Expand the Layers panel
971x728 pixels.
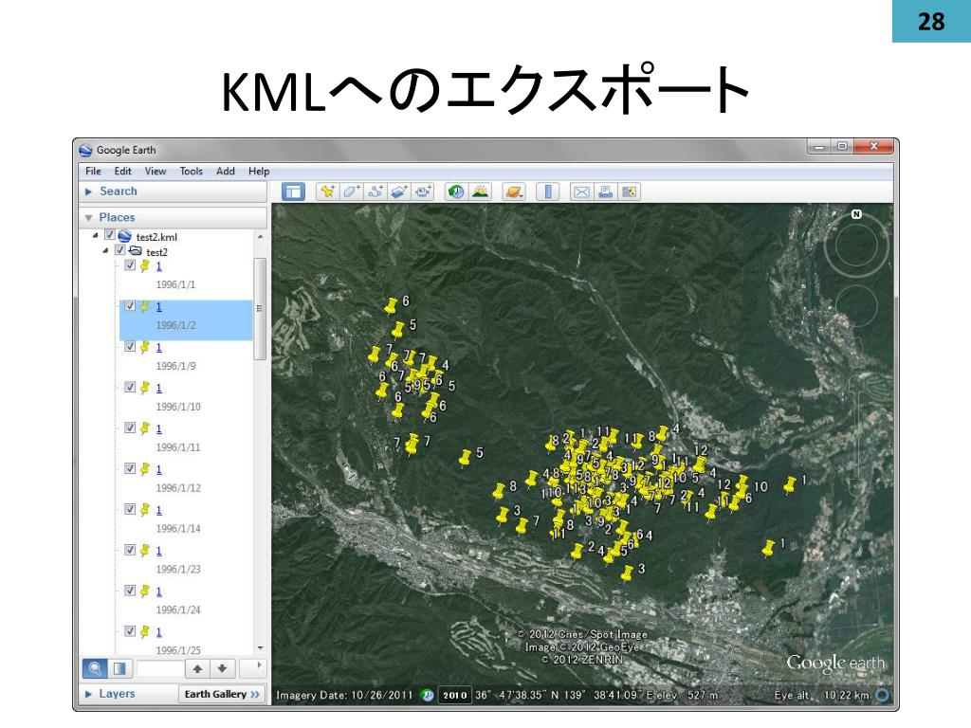pyautogui.click(x=88, y=695)
